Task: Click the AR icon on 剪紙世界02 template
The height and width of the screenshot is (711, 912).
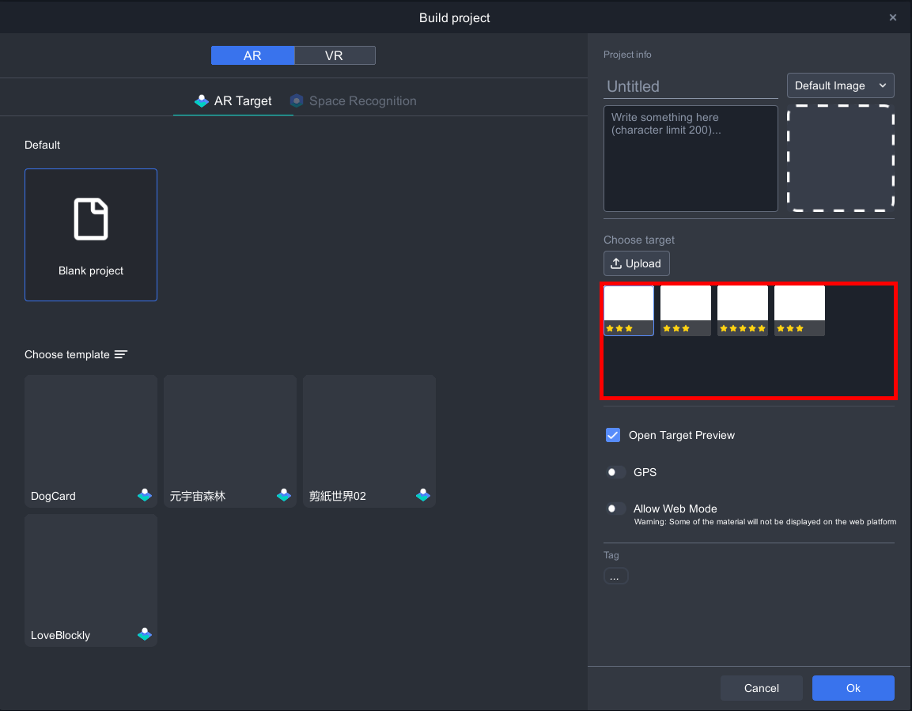Action: coord(423,495)
